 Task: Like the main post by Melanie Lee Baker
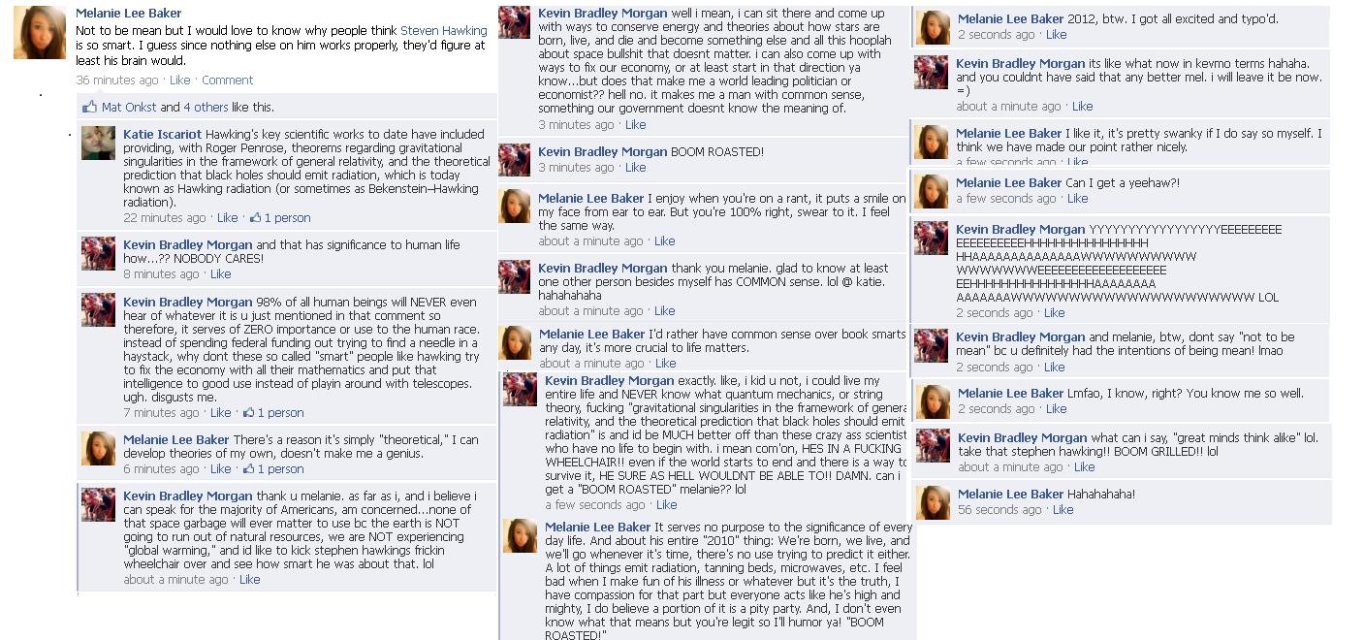[x=180, y=80]
